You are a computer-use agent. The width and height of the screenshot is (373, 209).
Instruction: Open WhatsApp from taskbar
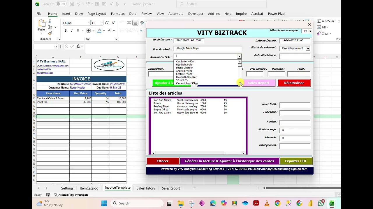coord(321,203)
